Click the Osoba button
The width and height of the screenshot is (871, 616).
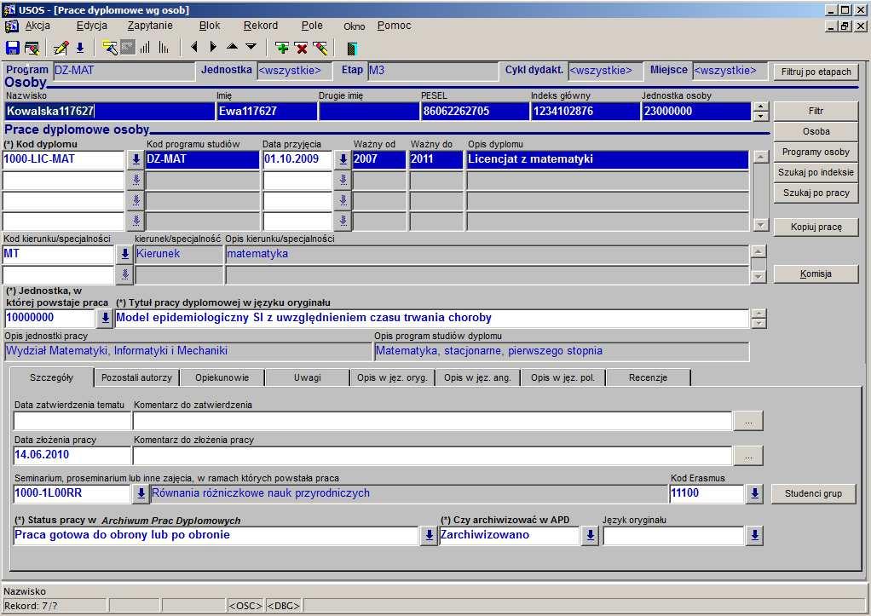816,132
